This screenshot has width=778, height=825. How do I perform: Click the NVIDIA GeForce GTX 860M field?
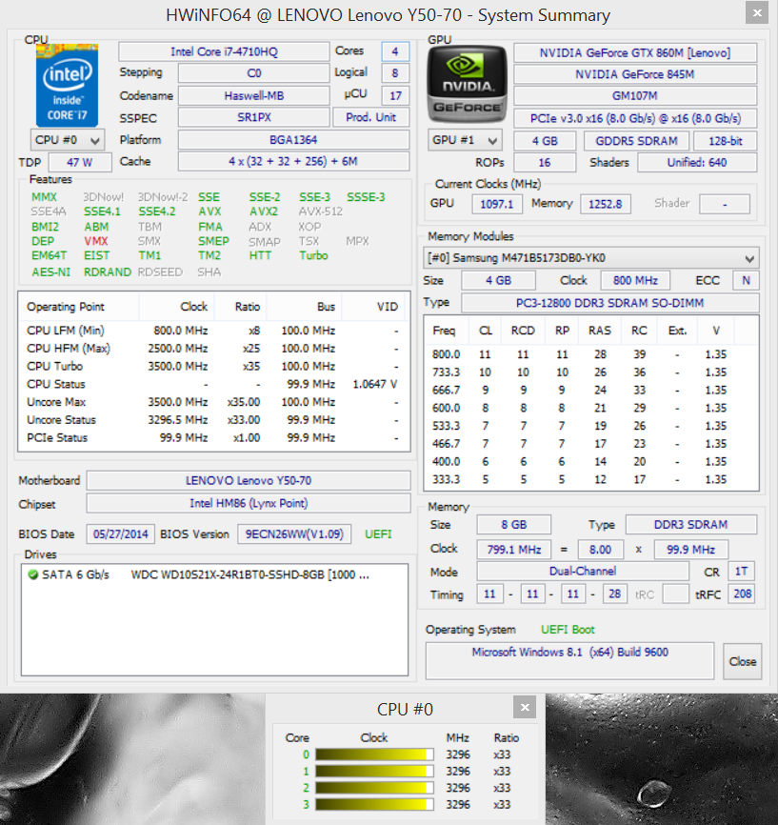(x=635, y=52)
